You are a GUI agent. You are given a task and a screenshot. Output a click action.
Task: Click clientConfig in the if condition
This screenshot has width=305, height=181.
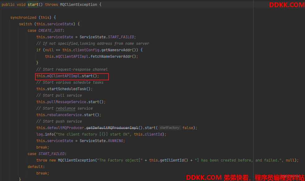pyautogui.click(x=86, y=50)
